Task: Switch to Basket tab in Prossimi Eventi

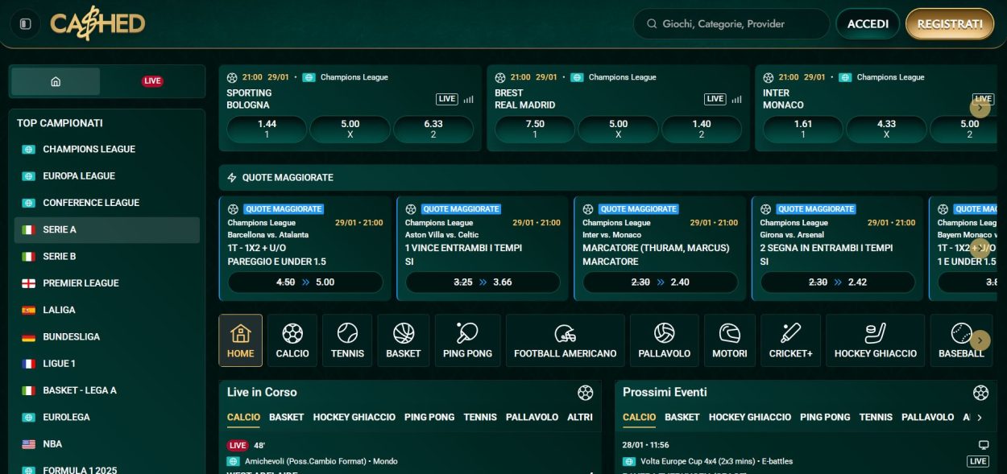Action: tap(682, 417)
